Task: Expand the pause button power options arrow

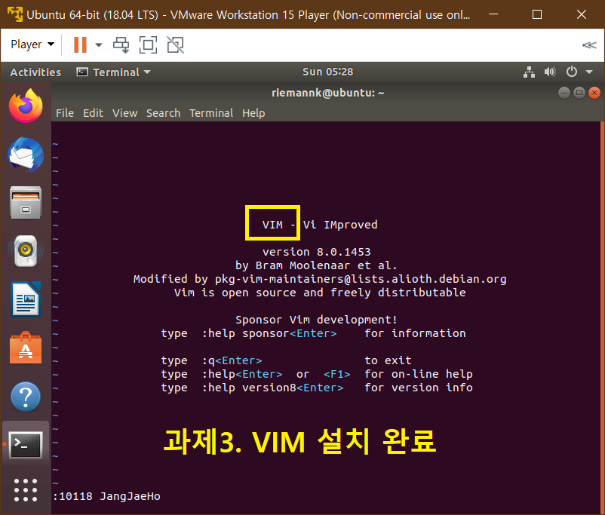Action: (x=99, y=44)
